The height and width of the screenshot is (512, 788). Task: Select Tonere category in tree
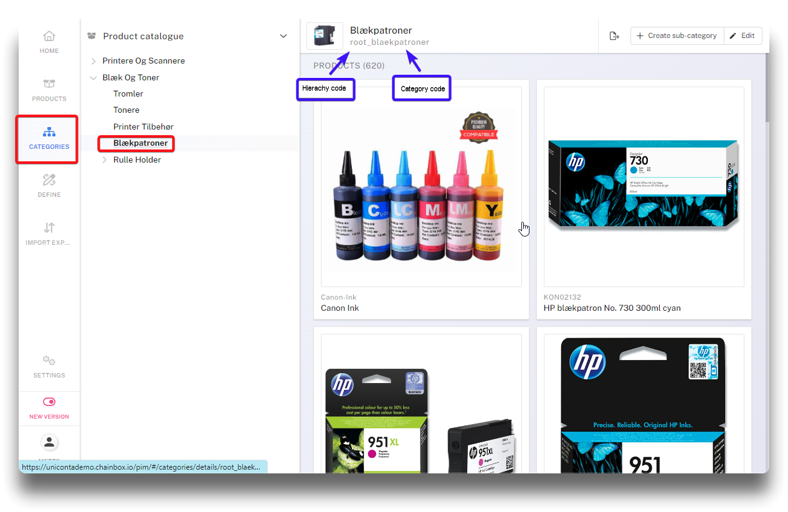126,110
